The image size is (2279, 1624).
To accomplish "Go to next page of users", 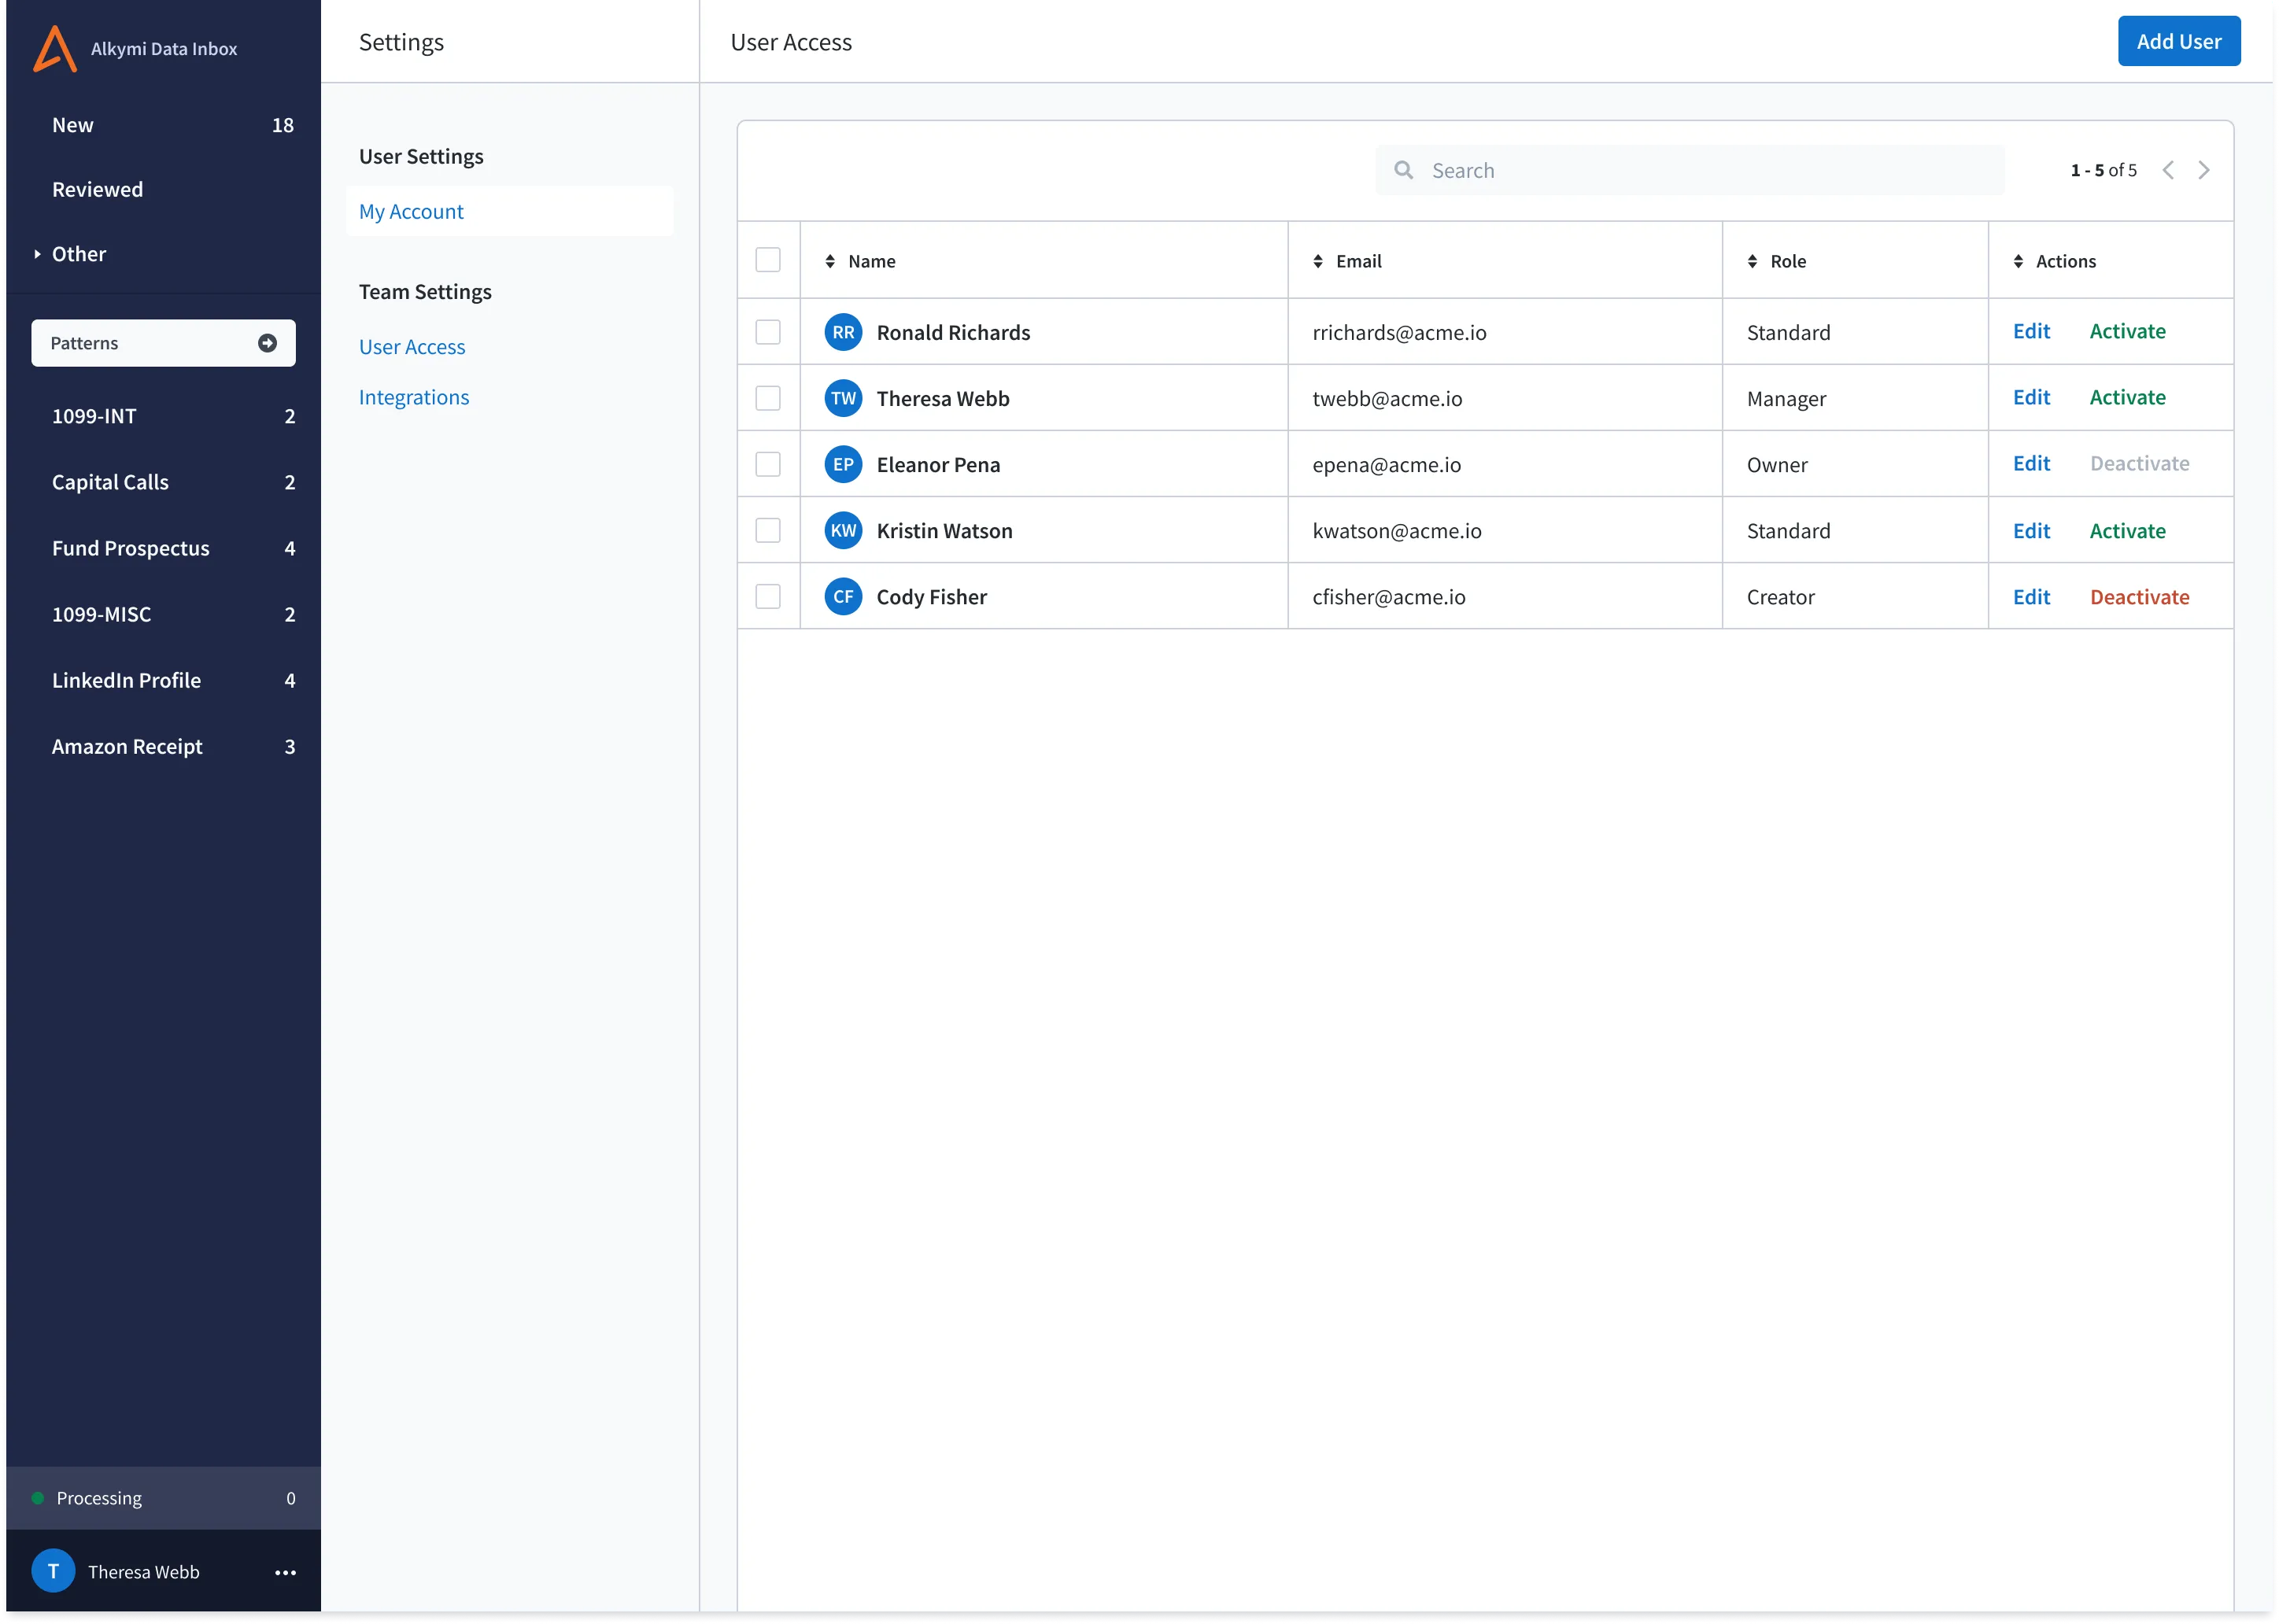I will pyautogui.click(x=2204, y=170).
